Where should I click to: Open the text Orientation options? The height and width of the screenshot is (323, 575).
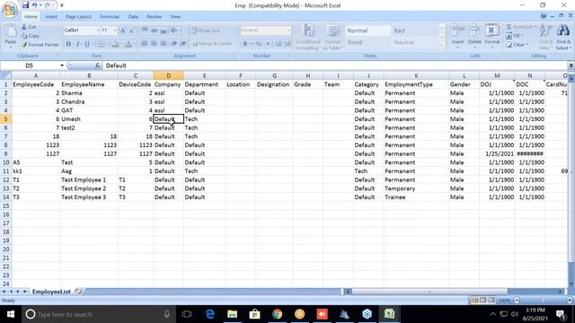point(176,31)
